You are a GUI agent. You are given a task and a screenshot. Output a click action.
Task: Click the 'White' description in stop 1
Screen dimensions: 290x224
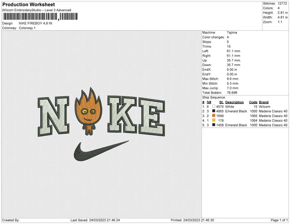[x=230, y=107]
